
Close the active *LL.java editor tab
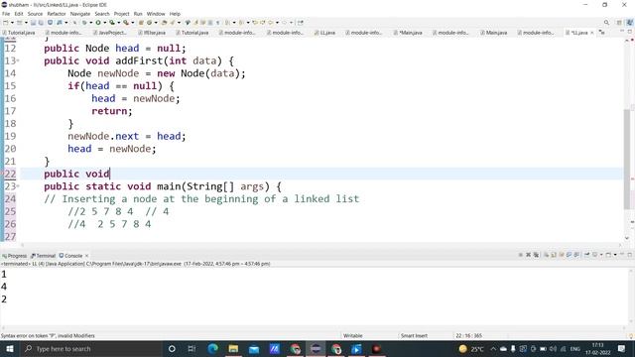(592, 33)
